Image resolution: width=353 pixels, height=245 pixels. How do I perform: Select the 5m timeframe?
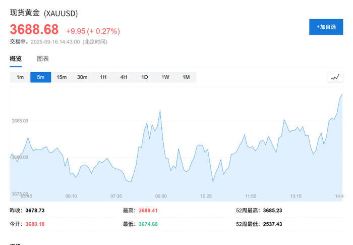coord(41,77)
